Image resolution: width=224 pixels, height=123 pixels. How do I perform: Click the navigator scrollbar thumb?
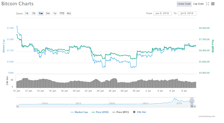192,106
